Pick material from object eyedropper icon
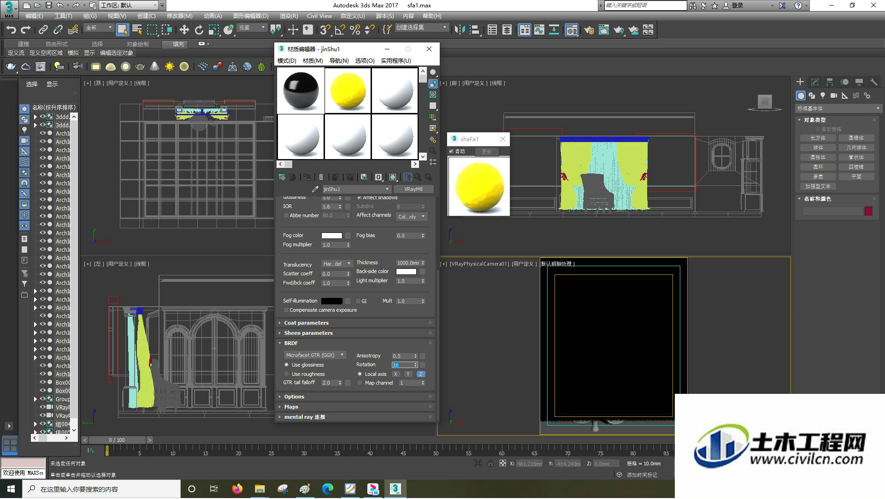Screen dimensions: 885x499 315,189
